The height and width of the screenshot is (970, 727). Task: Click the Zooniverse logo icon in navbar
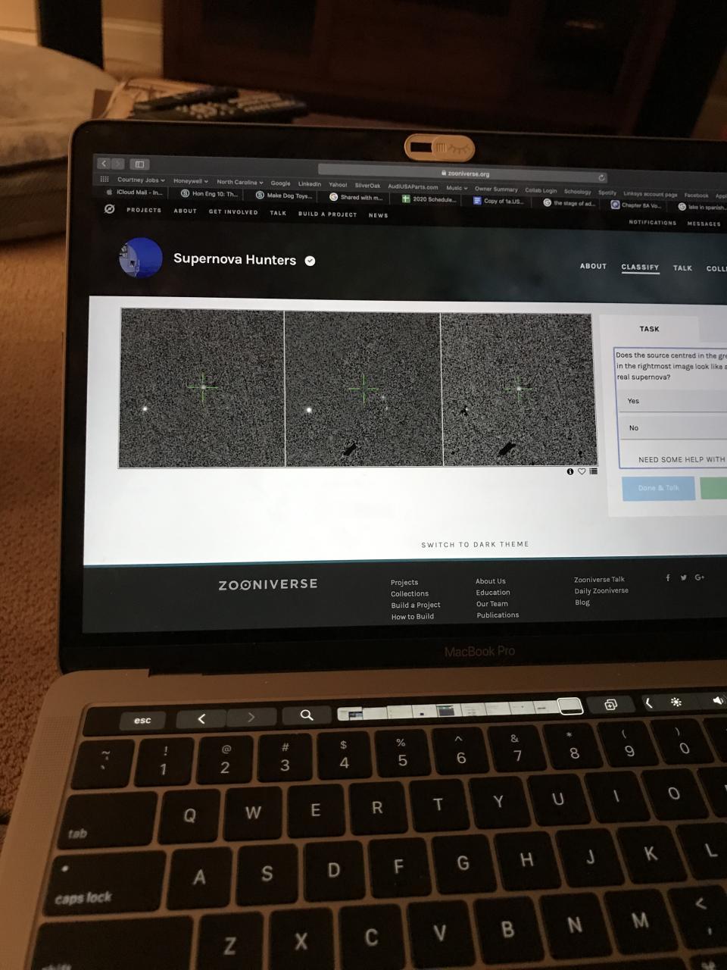pos(110,208)
